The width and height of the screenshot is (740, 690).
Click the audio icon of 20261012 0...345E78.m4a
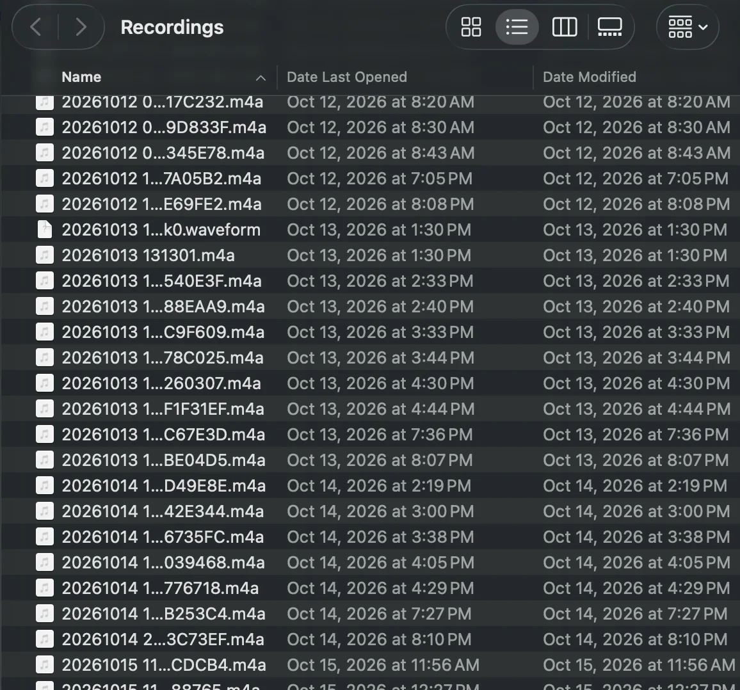45,153
